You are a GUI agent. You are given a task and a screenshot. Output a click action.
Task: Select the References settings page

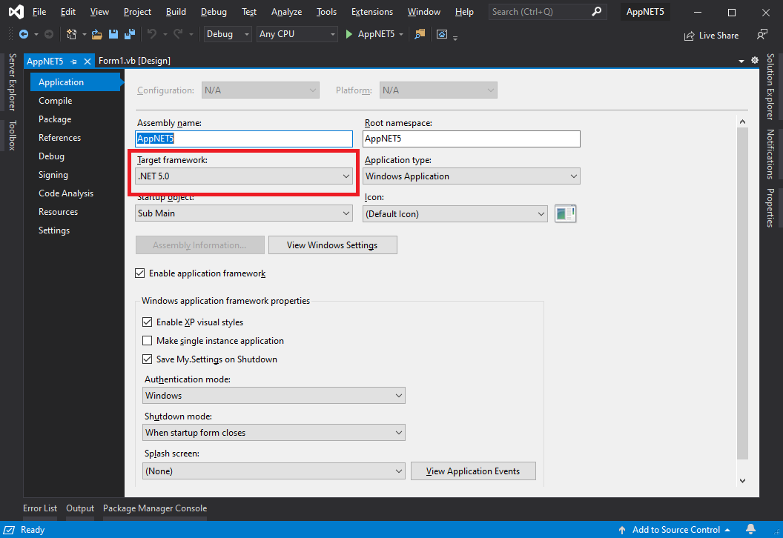[59, 137]
